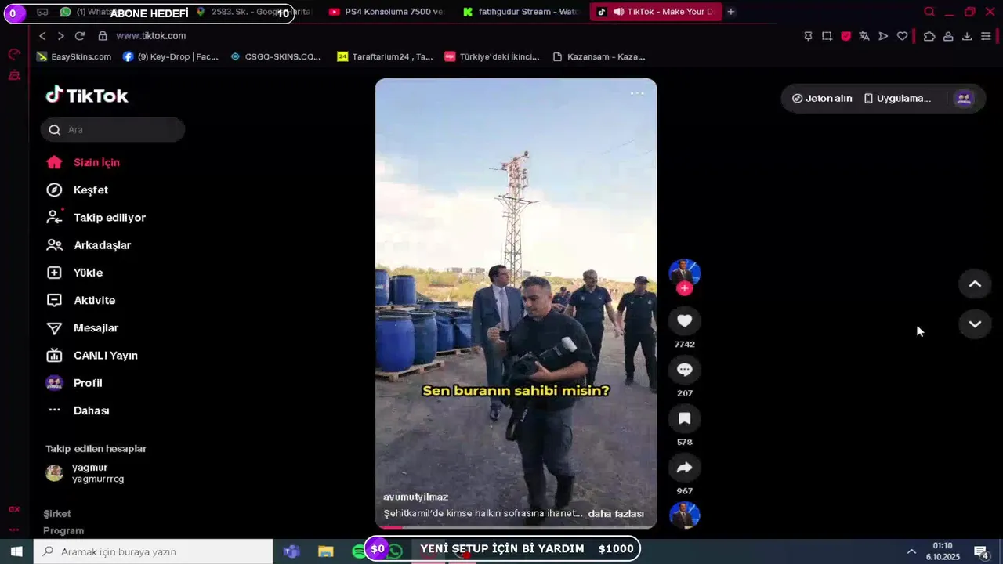Open the Key-Drop Facebook bookmark
Image resolution: width=1003 pixels, height=564 pixels.
tap(170, 56)
